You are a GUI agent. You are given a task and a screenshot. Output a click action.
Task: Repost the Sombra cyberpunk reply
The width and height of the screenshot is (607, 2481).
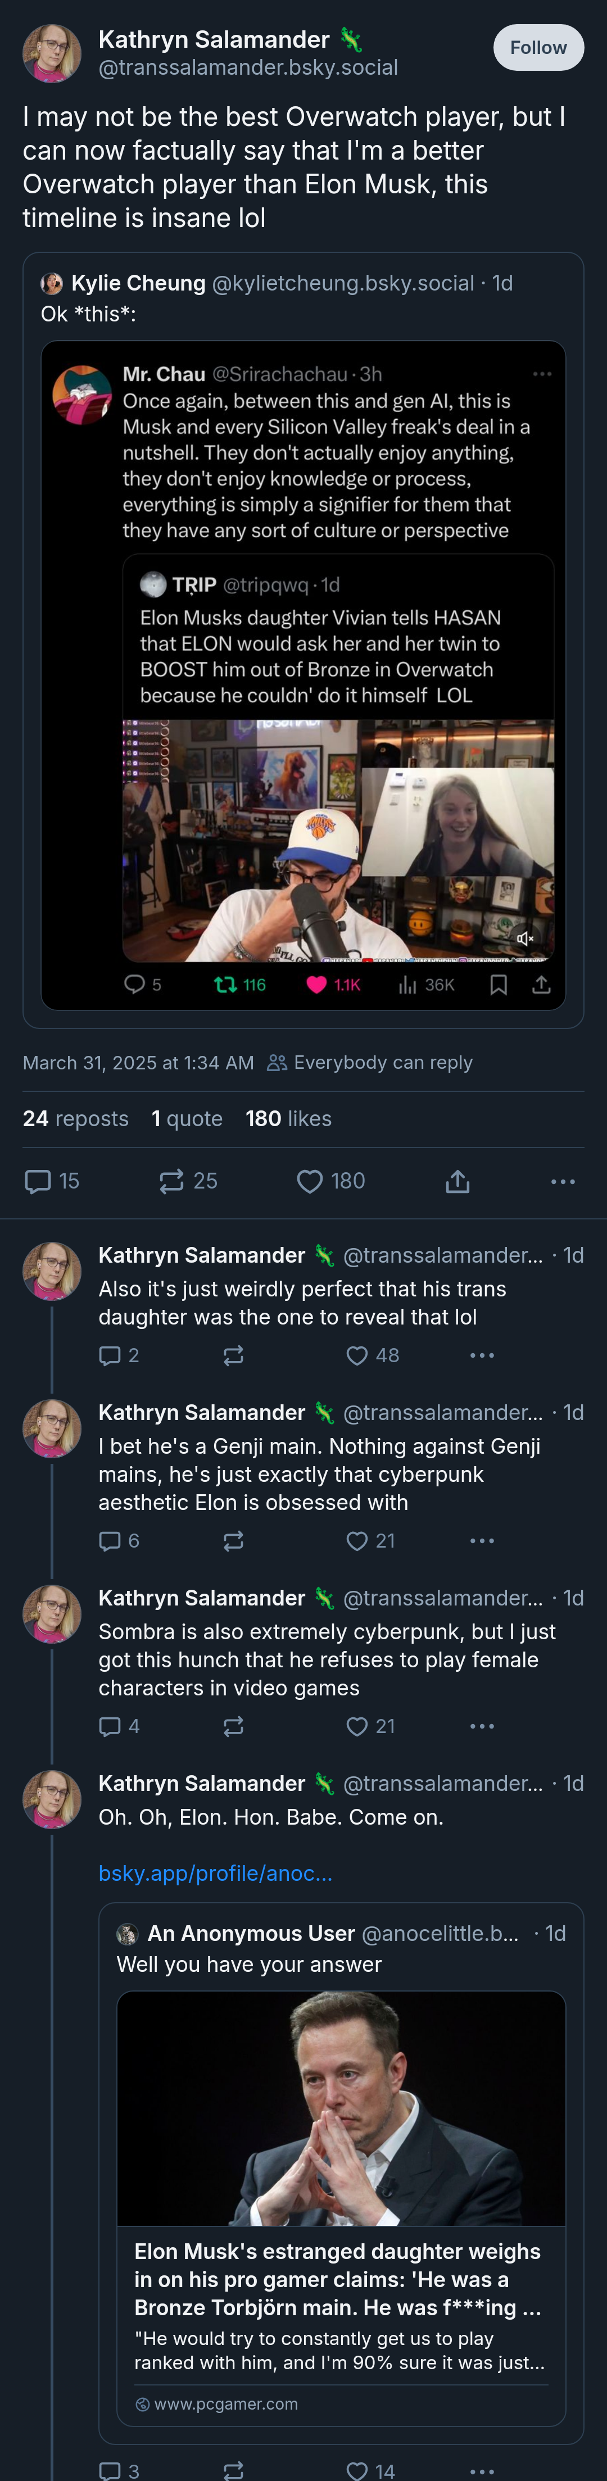tap(233, 1726)
